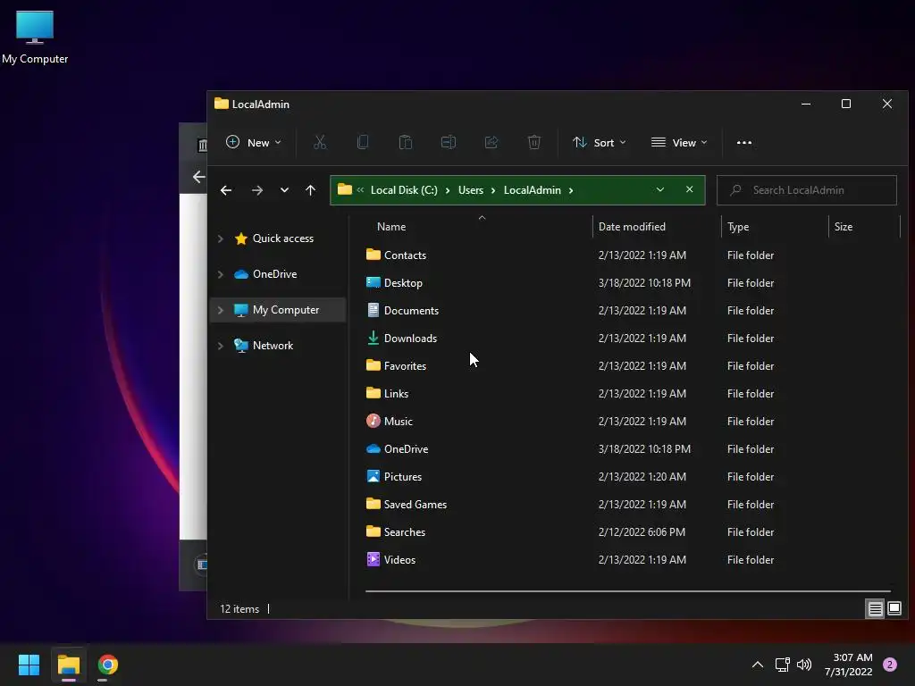Expand Quick access tree node
The image size is (915, 686).
(221, 238)
